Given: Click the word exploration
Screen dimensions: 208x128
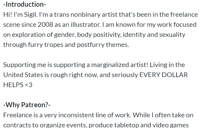Looking at the screenshot, I should (x=29, y=35).
